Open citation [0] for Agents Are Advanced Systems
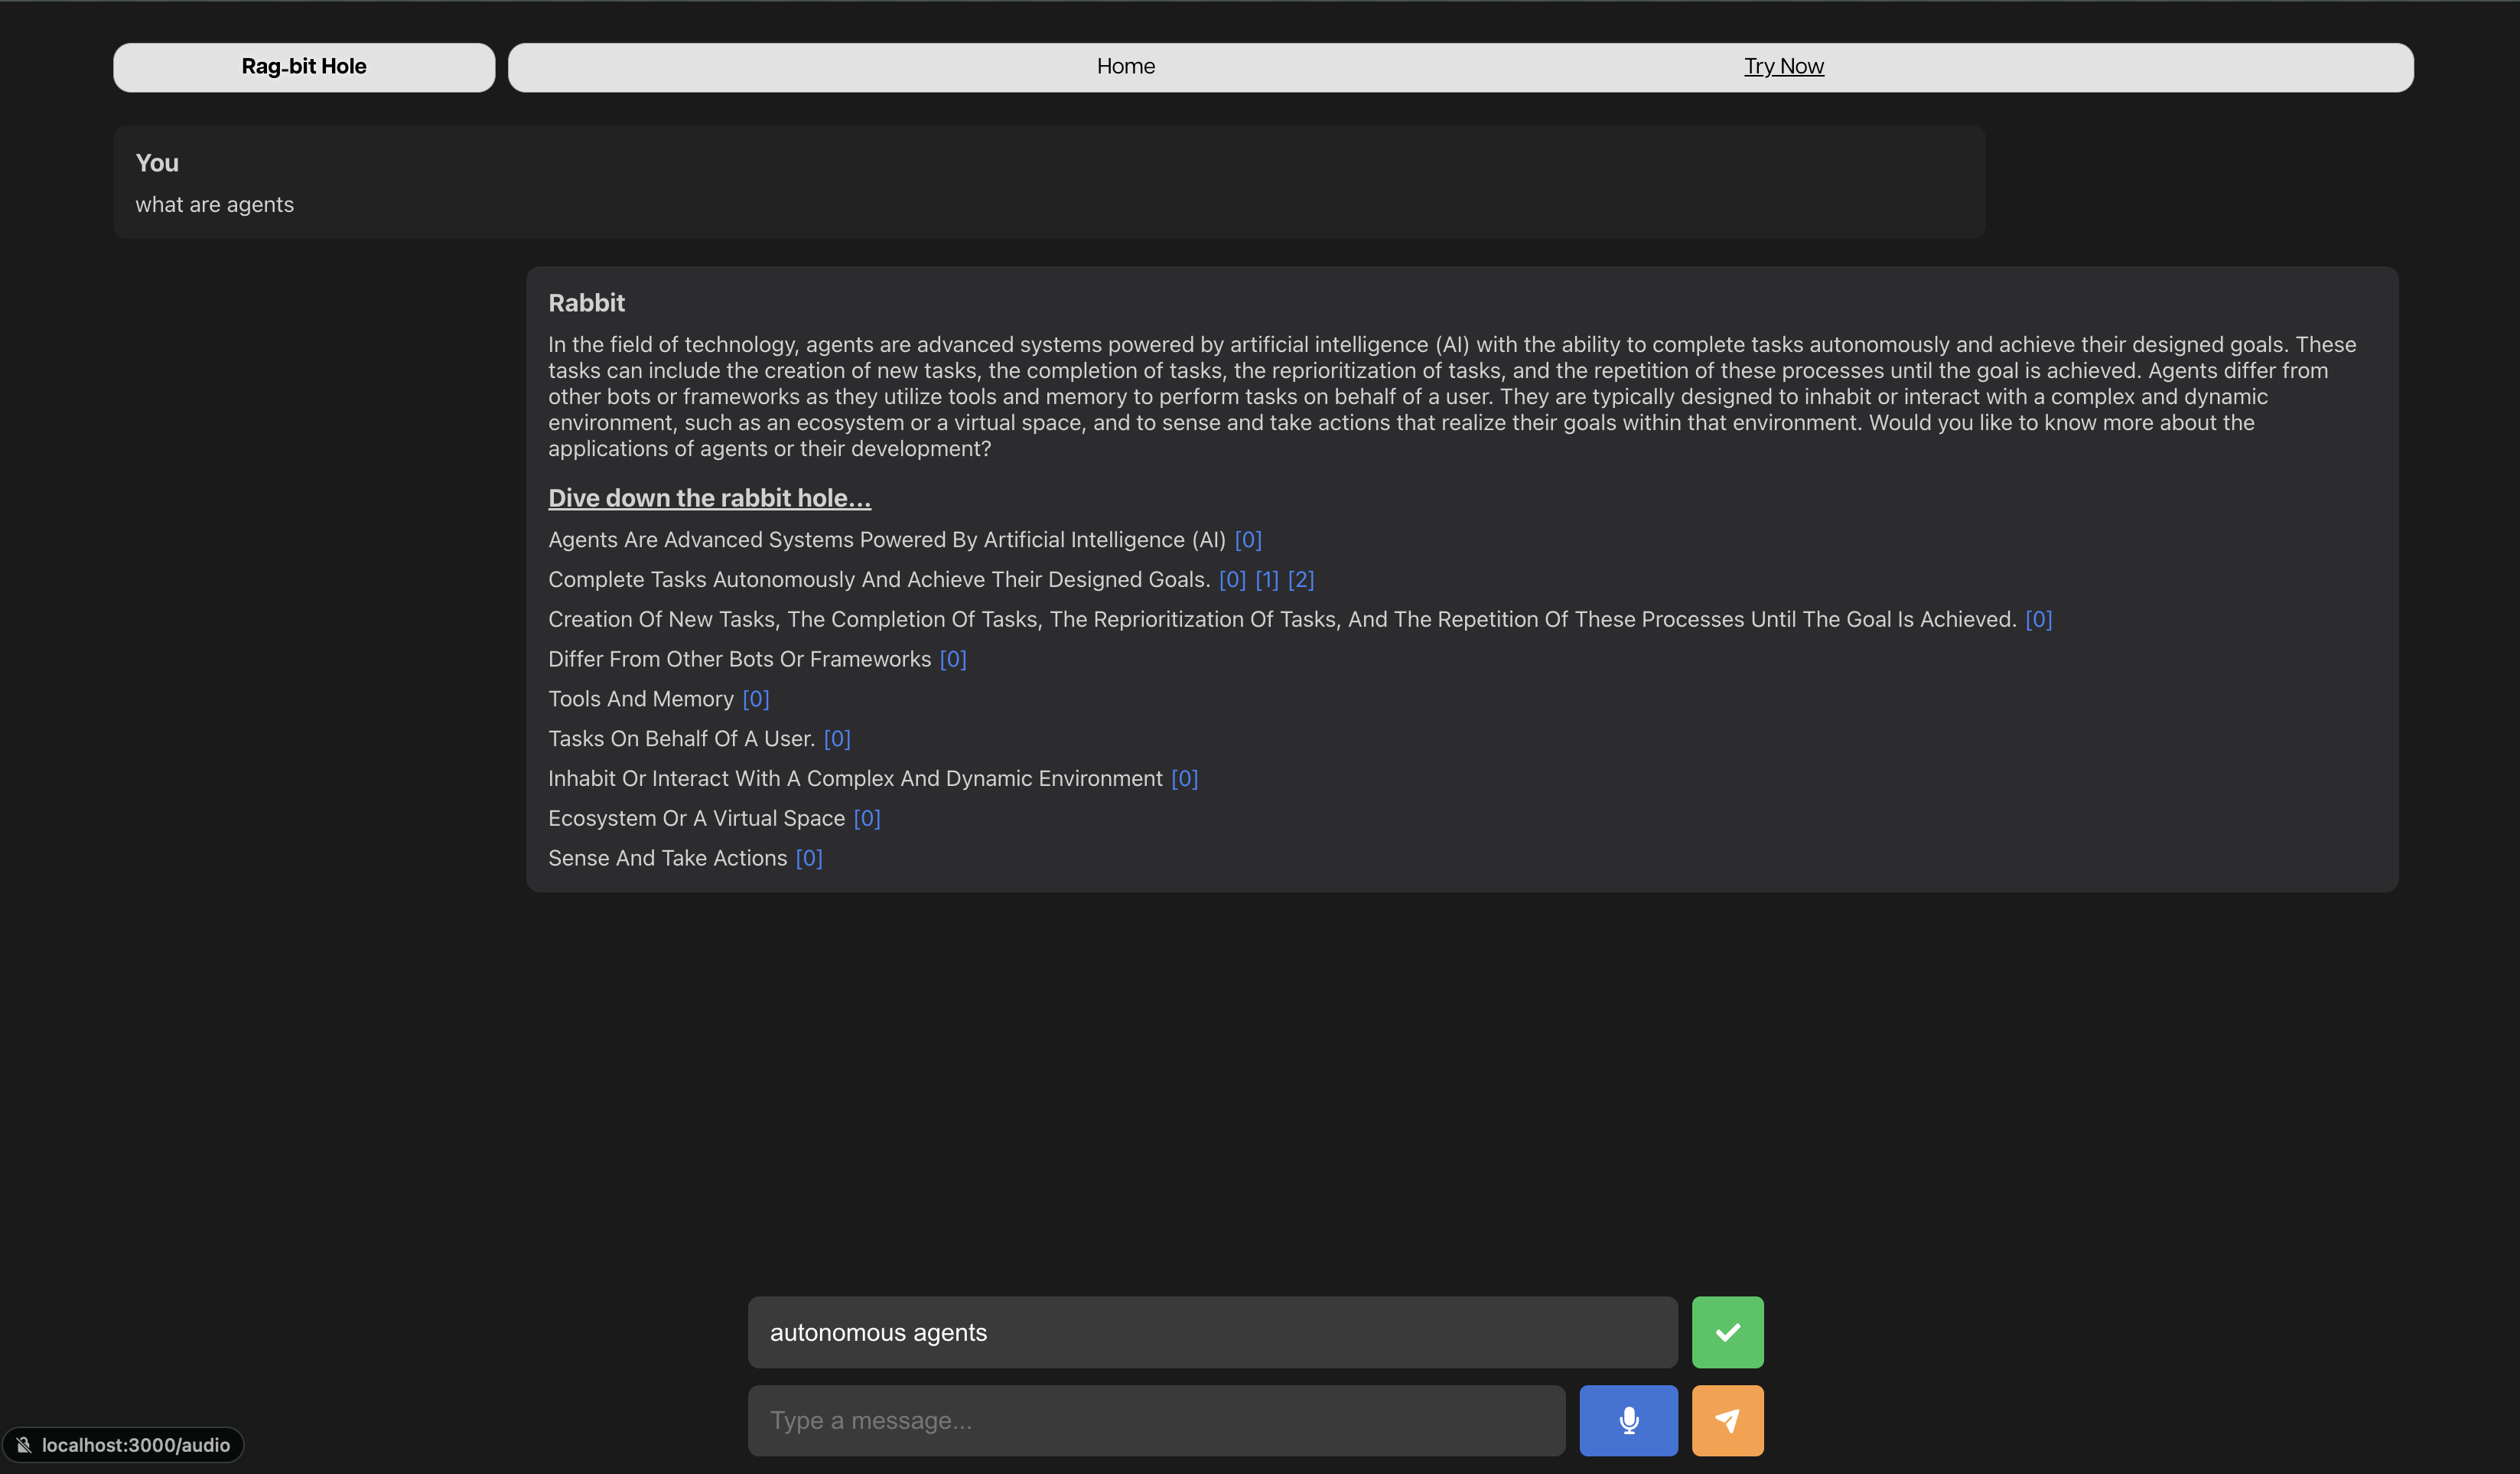This screenshot has width=2520, height=1474. [x=1248, y=540]
